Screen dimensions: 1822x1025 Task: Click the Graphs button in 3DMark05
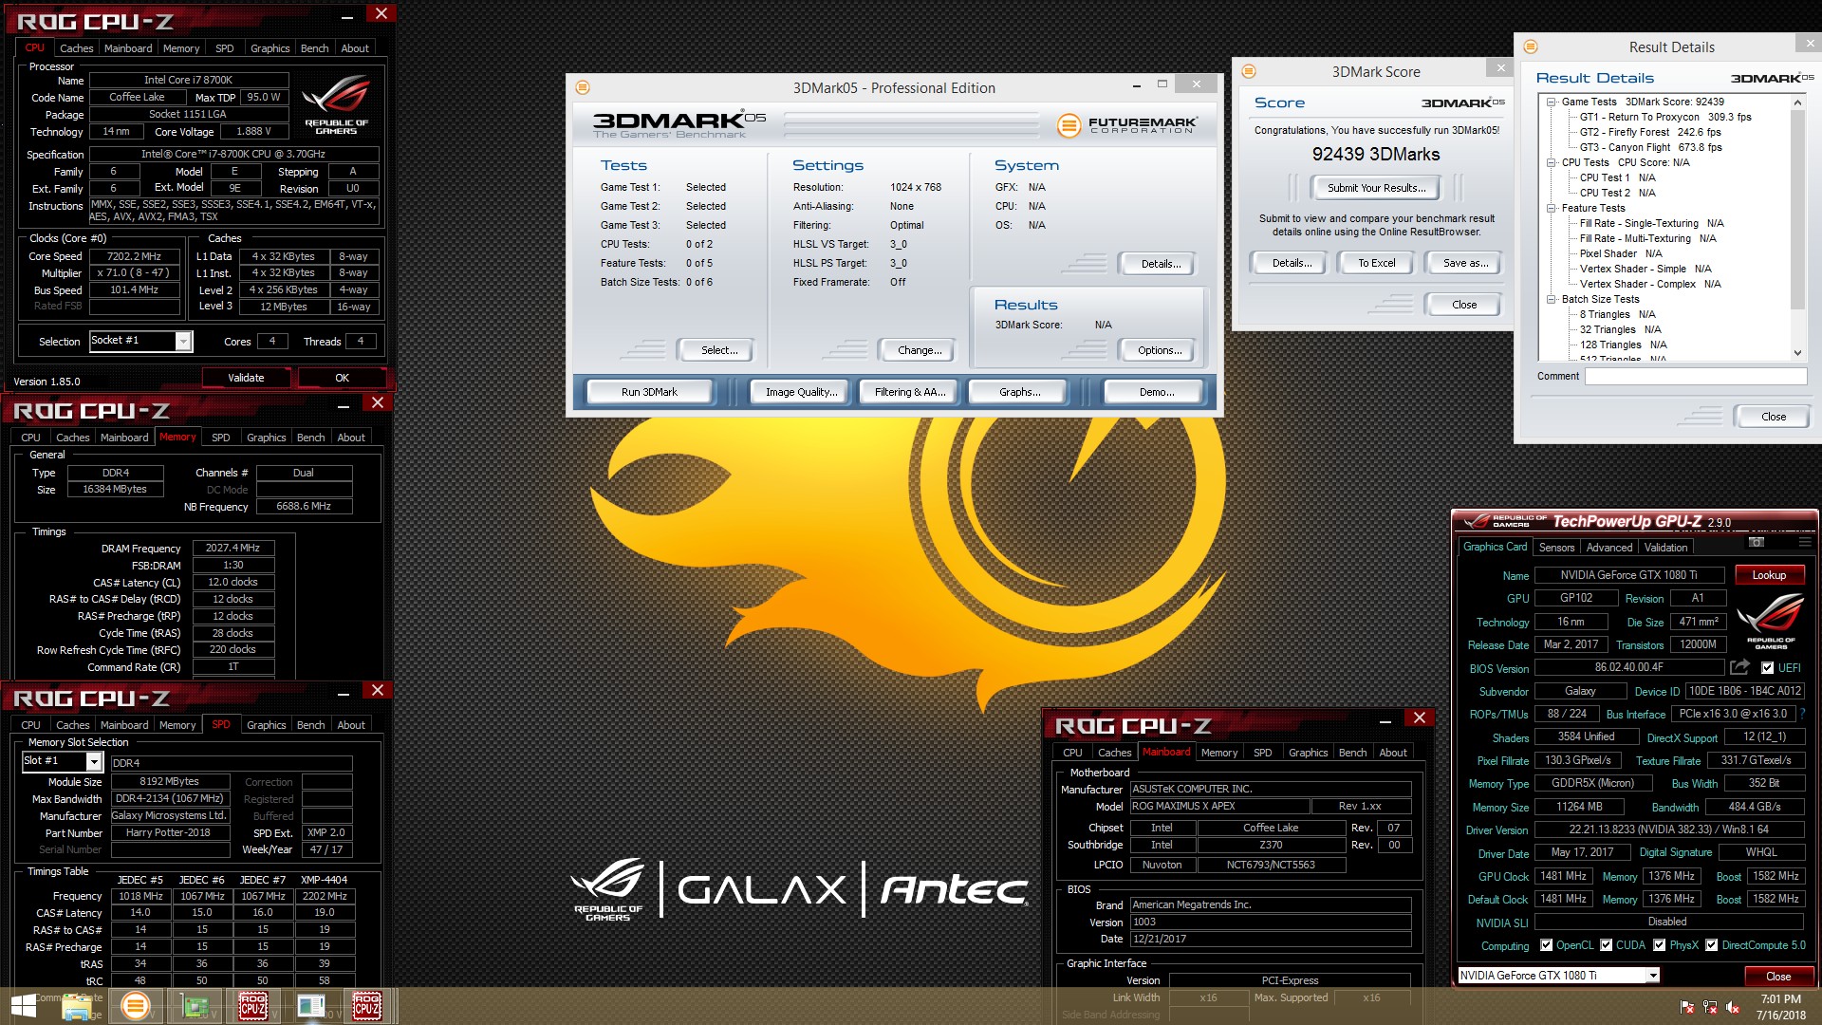[x=1019, y=392]
